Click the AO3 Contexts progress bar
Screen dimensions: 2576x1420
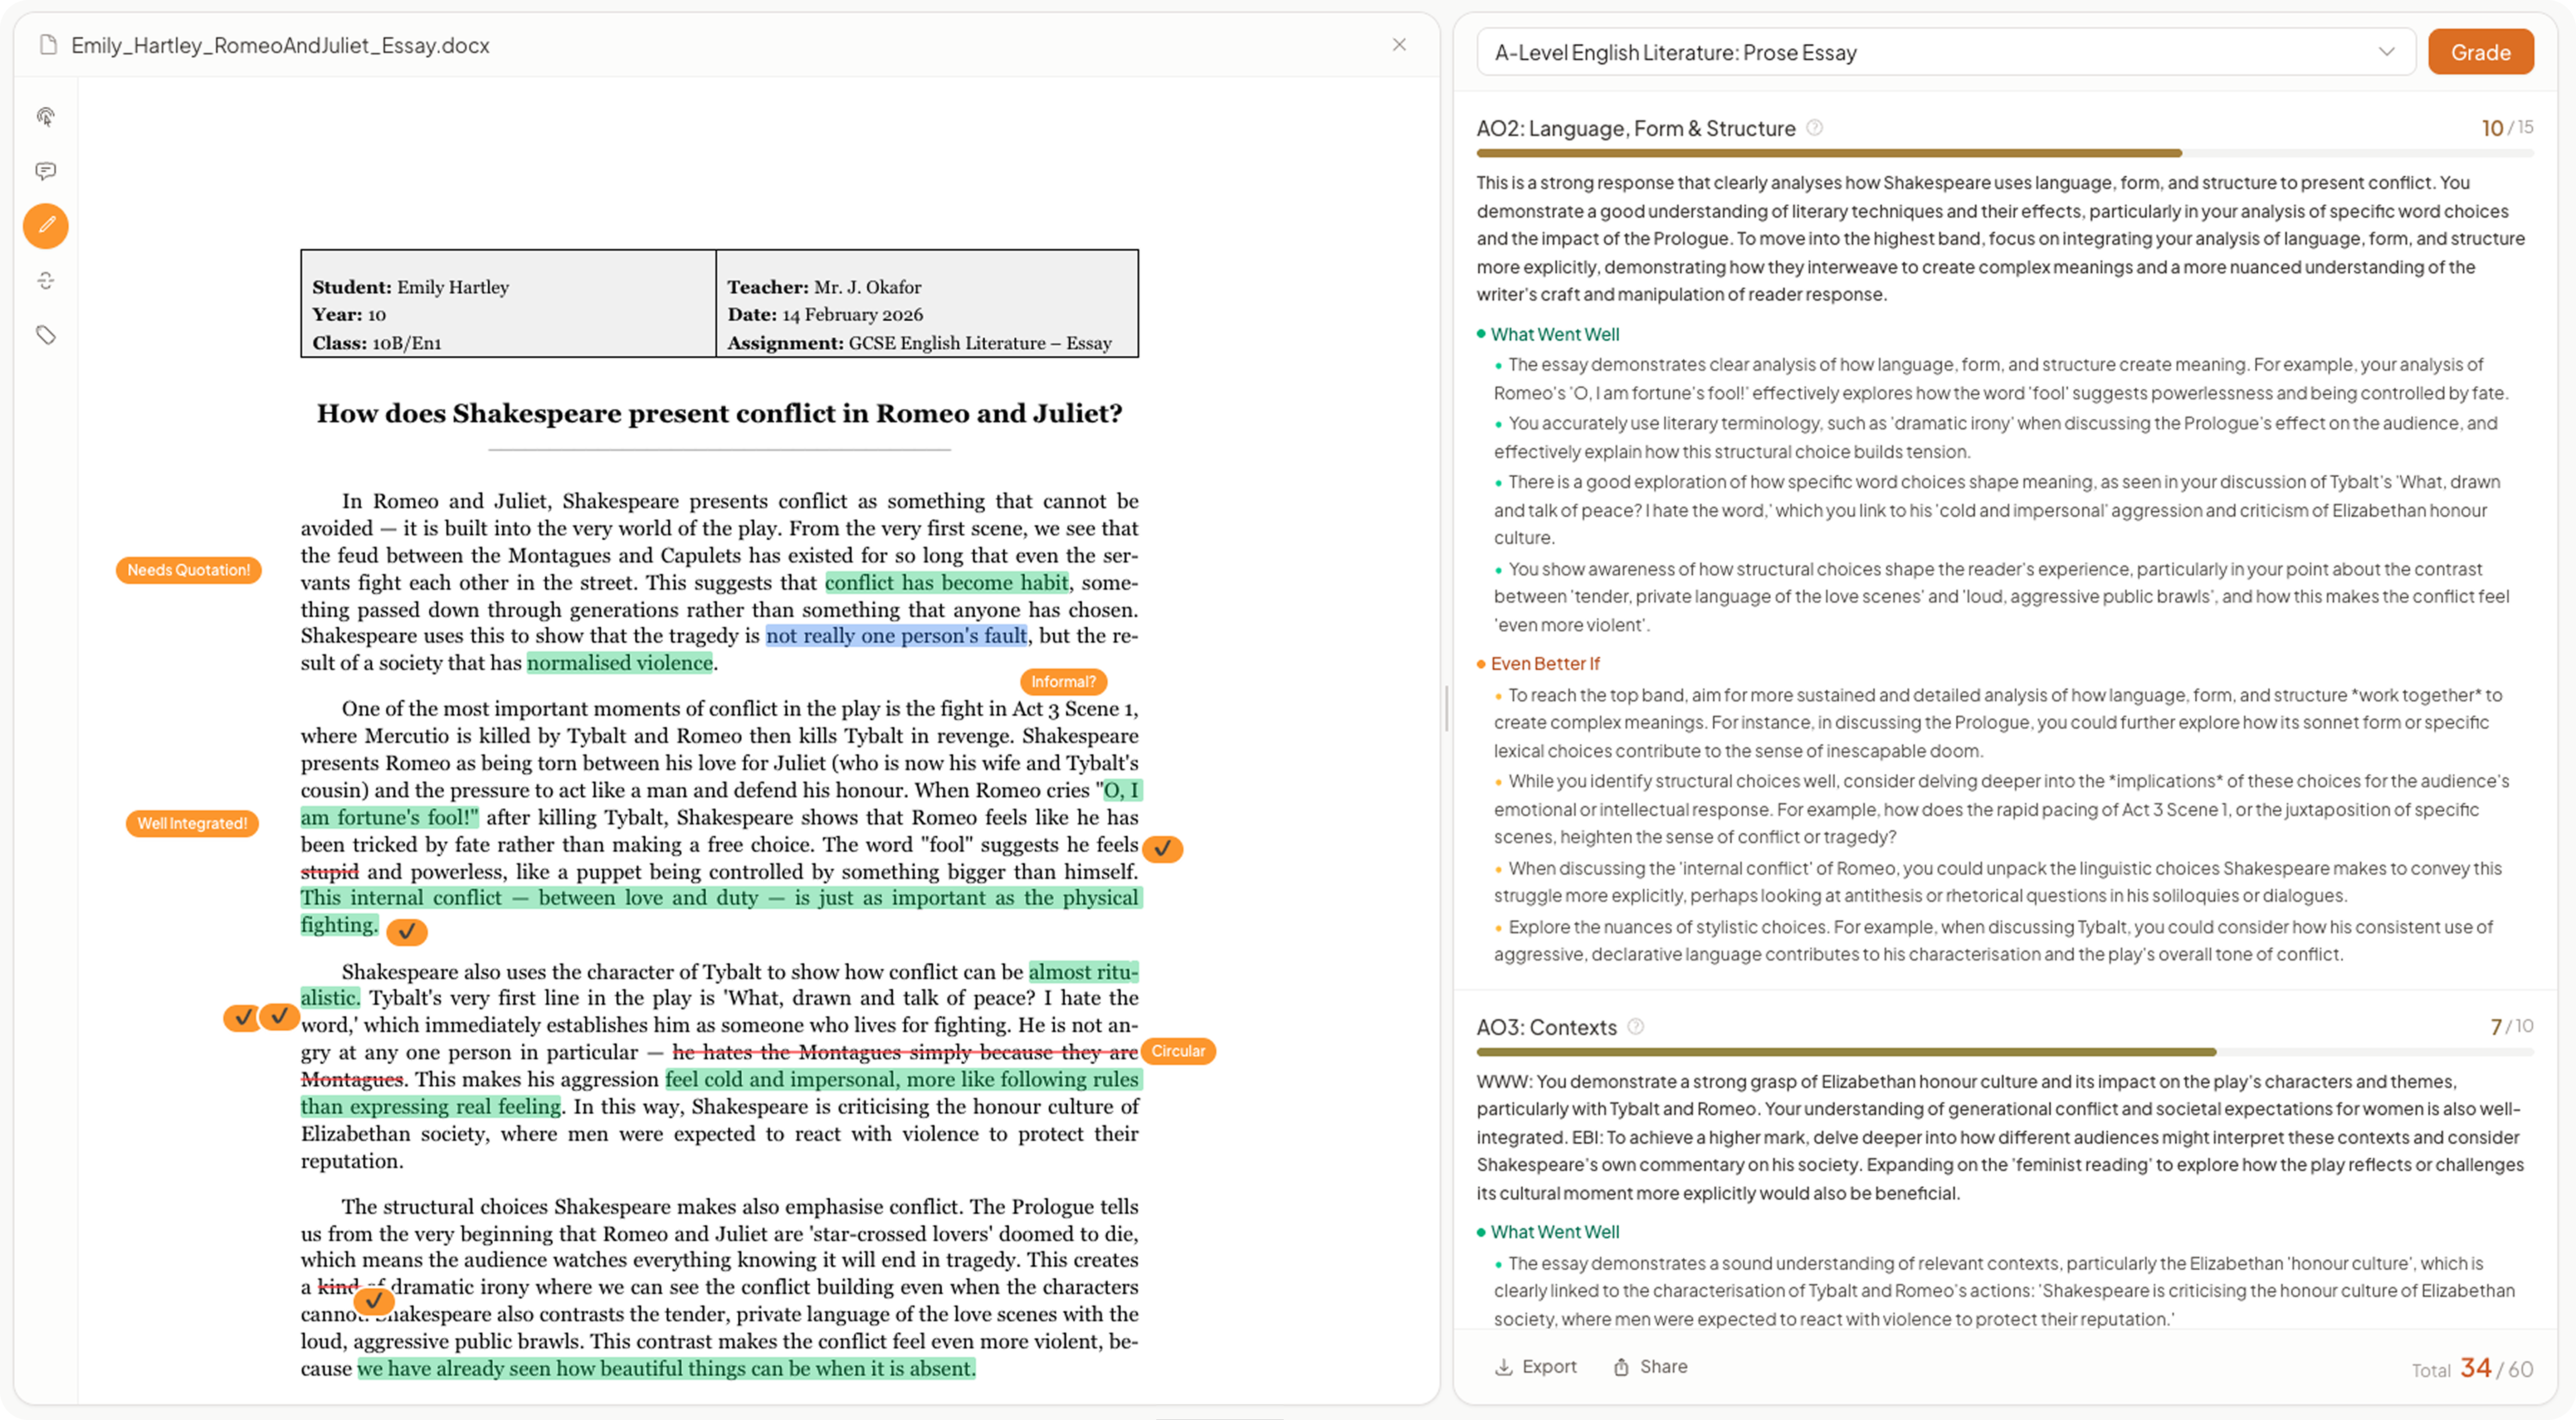(2005, 1052)
